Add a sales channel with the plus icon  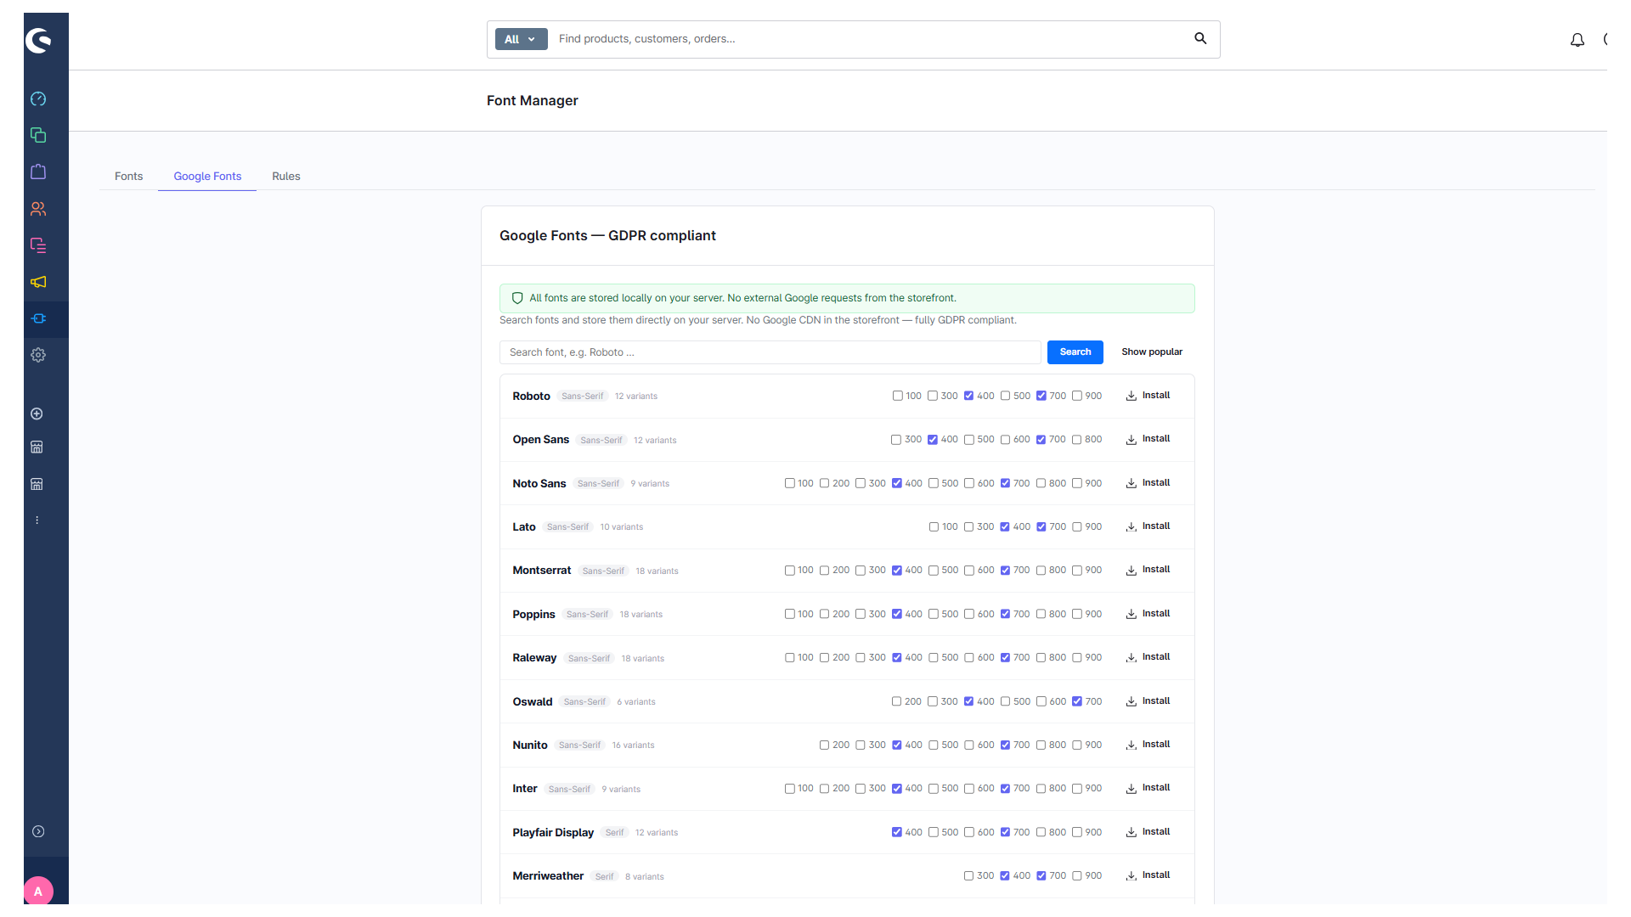coord(37,414)
